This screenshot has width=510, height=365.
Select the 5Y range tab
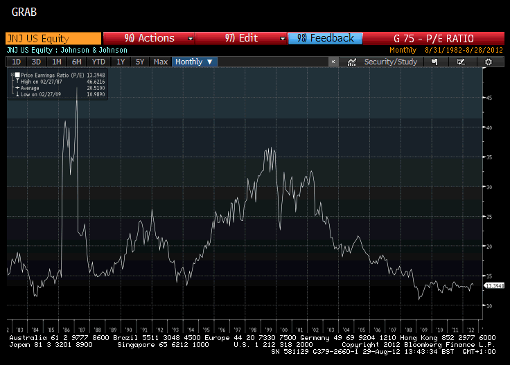(140, 62)
